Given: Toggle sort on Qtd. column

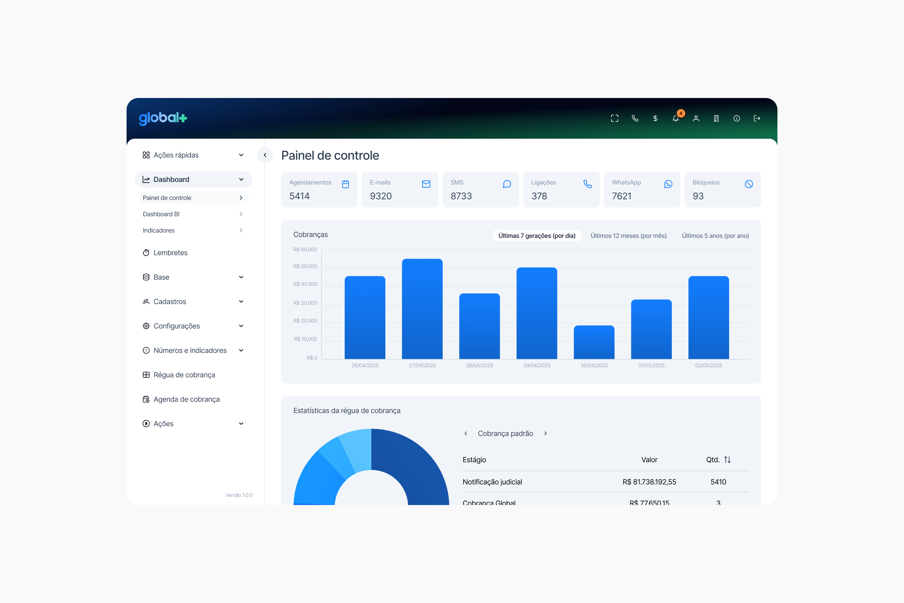Looking at the screenshot, I should (727, 459).
